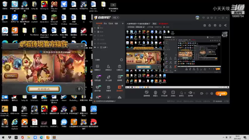Image resolution: width=249 pixels, height=140 pixels.
Task: Toggle visibility of the 全屏 1 source
Action: [95, 47]
